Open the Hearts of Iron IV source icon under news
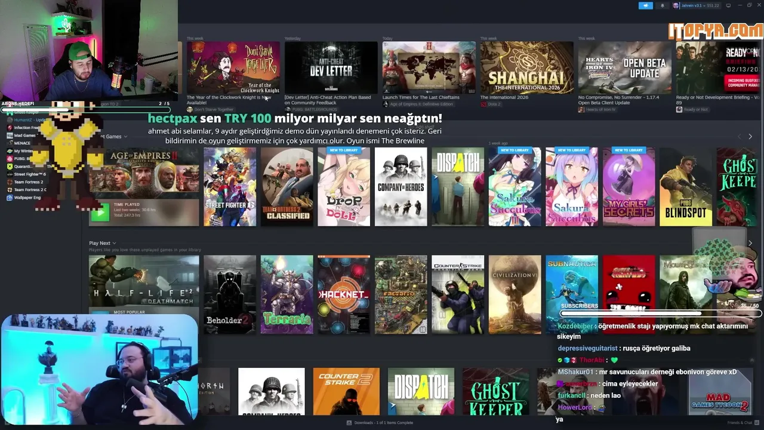This screenshot has height=430, width=764. (581, 110)
